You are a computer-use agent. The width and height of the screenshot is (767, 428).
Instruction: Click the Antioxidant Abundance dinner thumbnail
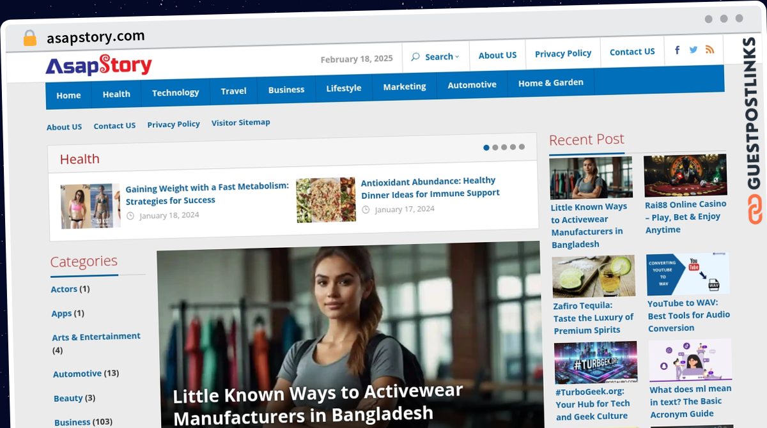[x=326, y=200]
